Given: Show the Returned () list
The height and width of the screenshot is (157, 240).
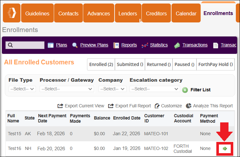Looking at the screenshot, I should 159,64.
